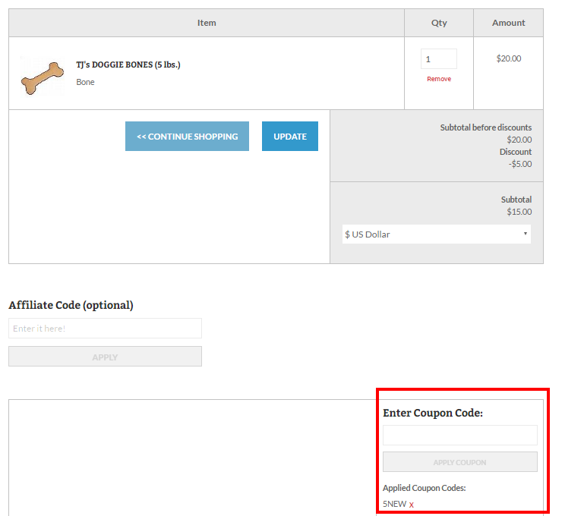Click the Bone category text under the product
This screenshot has height=516, width=584.
click(x=85, y=82)
